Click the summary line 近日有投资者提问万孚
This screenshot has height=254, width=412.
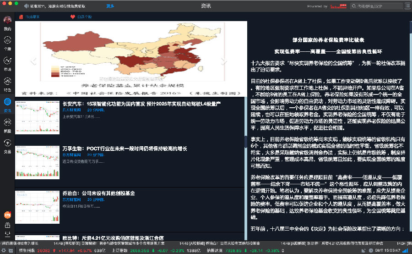pos(83,161)
